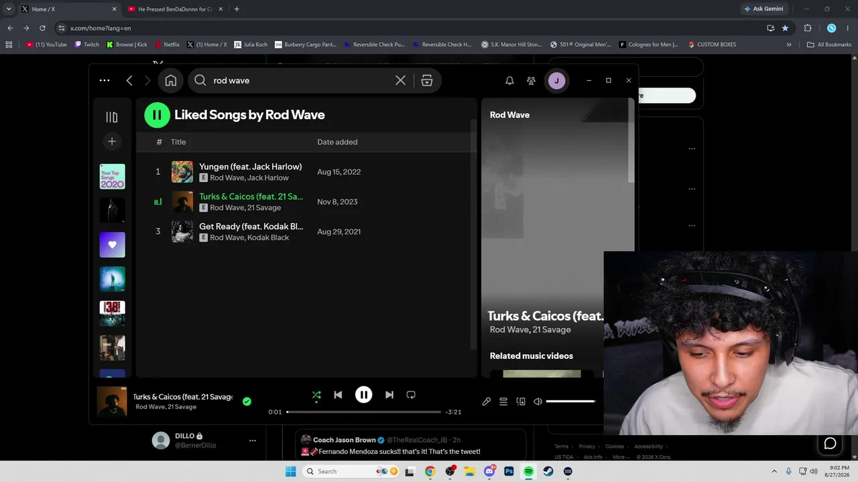
Task: Skip to the previous track
Action: [338, 395]
